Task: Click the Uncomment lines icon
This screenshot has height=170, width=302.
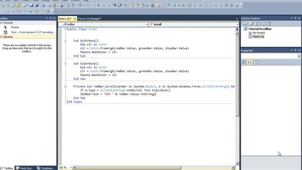Action: pos(73,6)
